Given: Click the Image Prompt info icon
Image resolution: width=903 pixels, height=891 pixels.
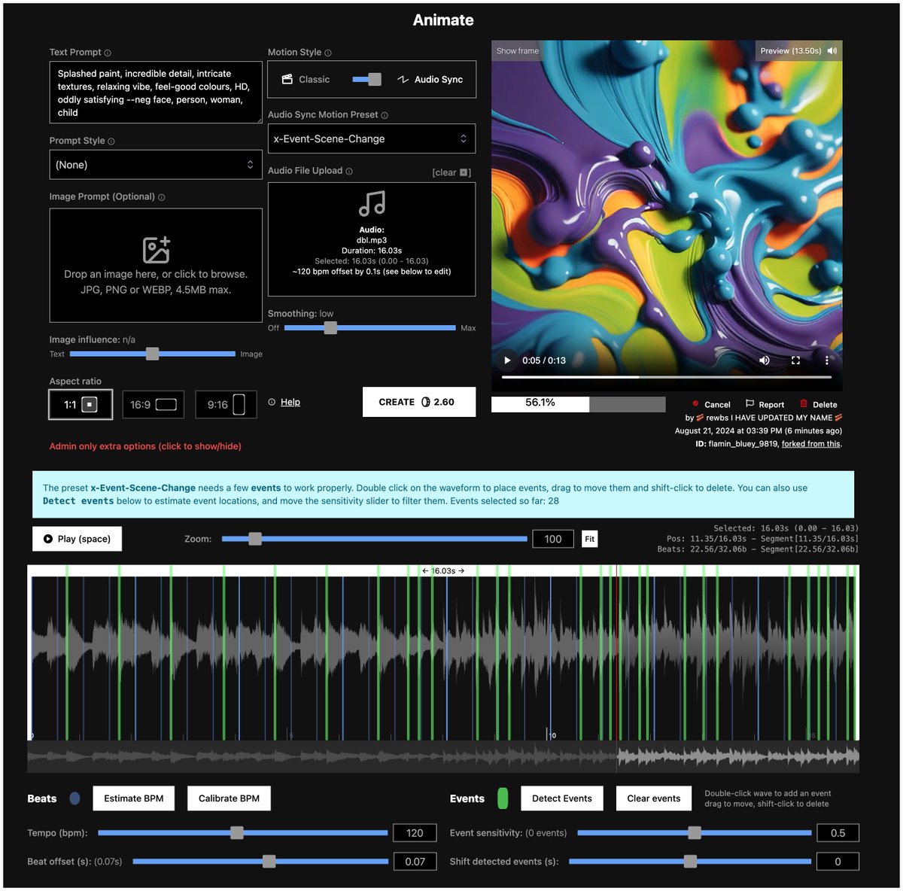Looking at the screenshot, I should (x=162, y=197).
